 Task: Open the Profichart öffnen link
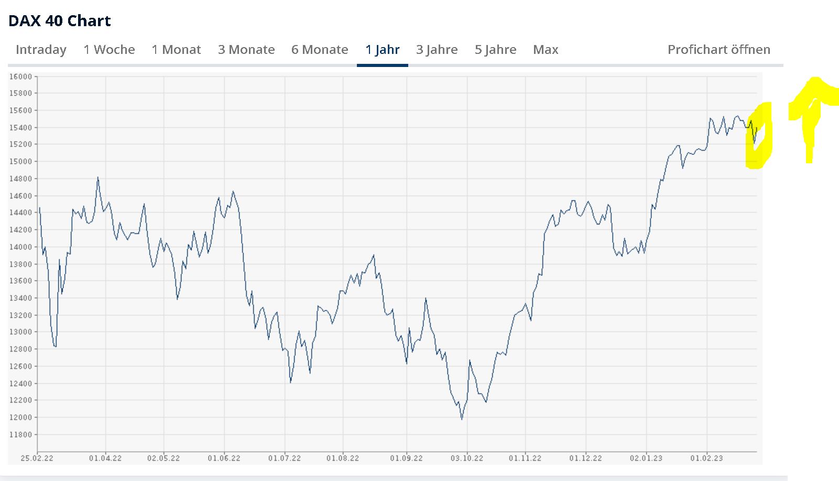point(719,50)
